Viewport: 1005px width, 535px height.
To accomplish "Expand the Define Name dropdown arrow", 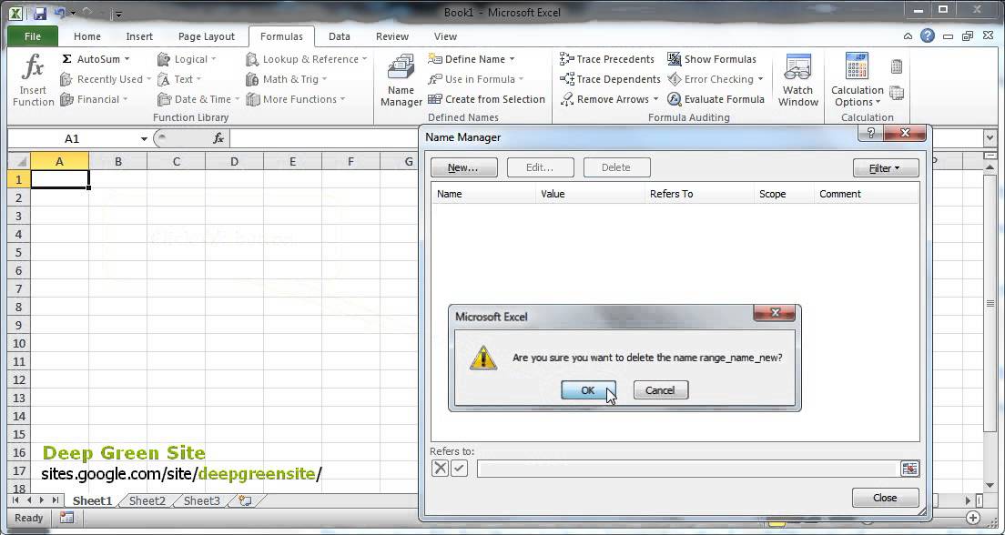I will 512,59.
